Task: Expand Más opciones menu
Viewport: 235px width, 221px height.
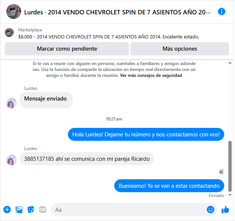Action: pos(180,49)
